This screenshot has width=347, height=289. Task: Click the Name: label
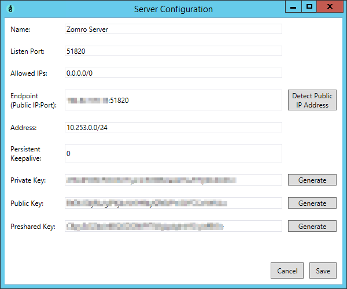[x=20, y=29]
